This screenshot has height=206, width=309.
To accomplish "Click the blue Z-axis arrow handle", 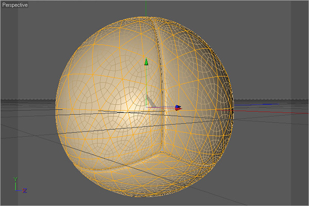I will coord(177,107).
